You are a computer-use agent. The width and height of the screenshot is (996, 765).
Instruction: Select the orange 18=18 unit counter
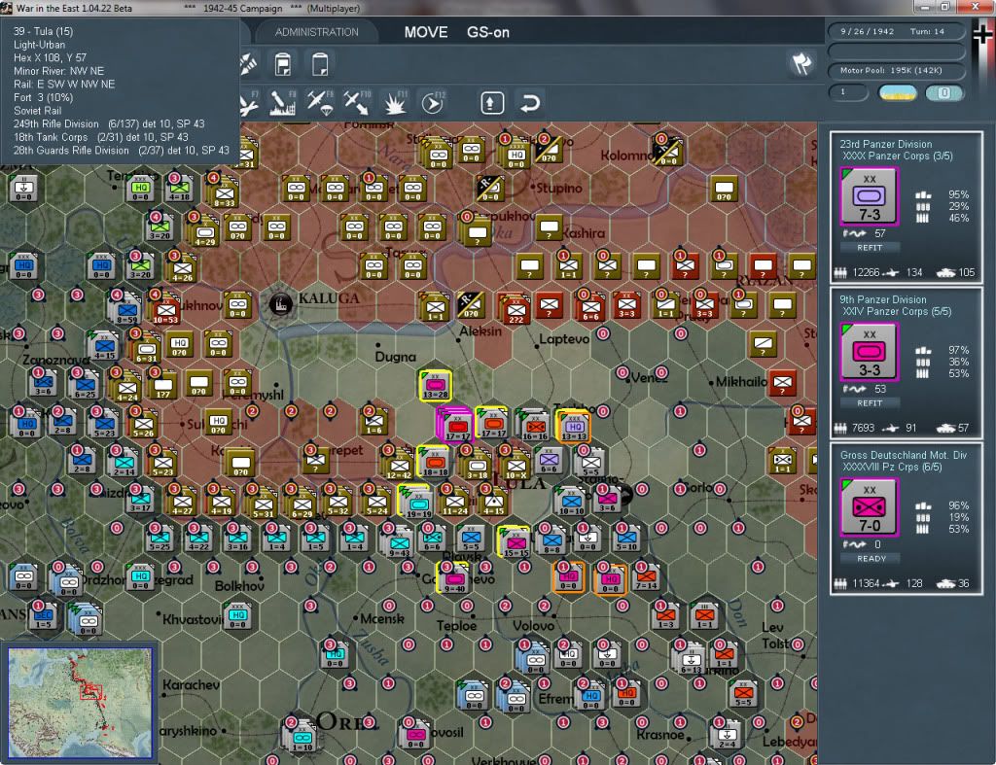click(435, 463)
